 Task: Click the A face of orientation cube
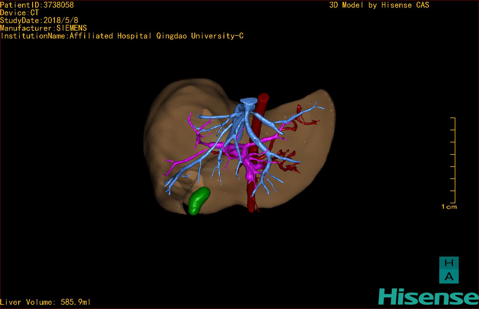coord(449,277)
